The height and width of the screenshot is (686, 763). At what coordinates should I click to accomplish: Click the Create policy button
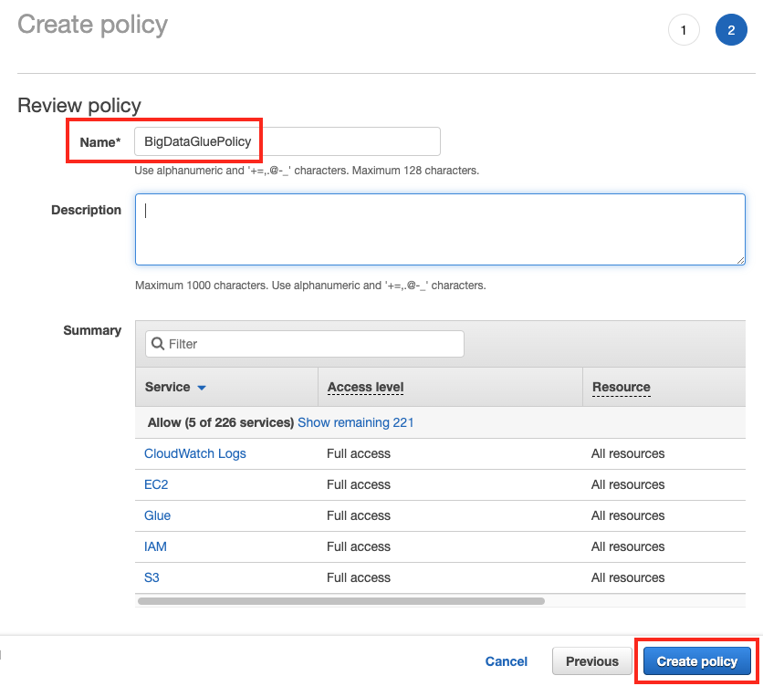[696, 661]
